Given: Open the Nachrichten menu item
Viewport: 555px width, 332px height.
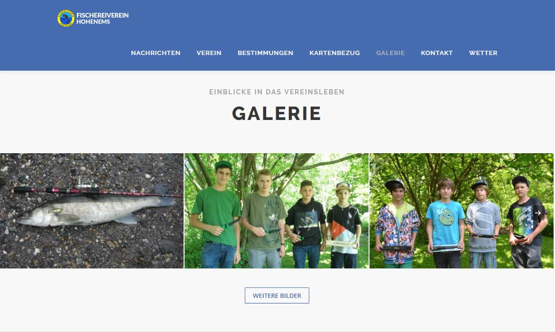Looking at the screenshot, I should click(156, 53).
